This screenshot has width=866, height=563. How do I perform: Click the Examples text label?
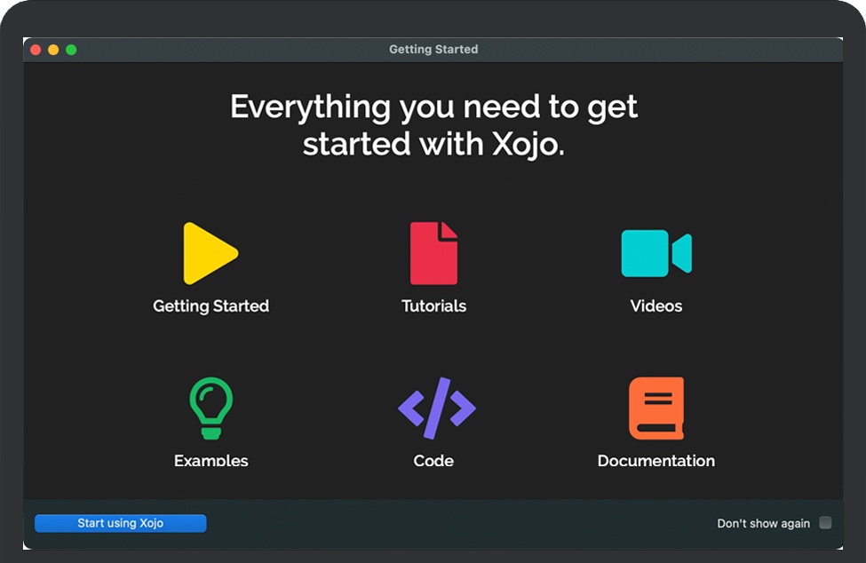[x=211, y=460]
